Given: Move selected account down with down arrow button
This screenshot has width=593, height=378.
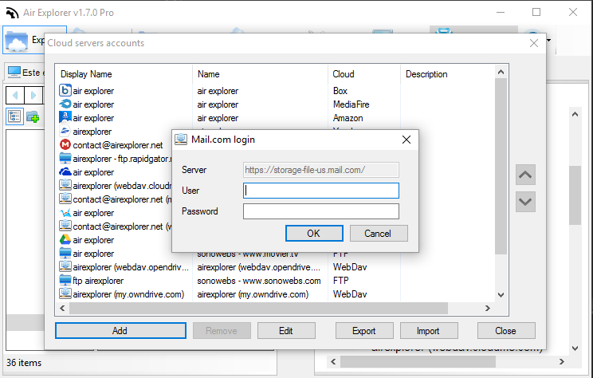Looking at the screenshot, I should click(x=525, y=202).
